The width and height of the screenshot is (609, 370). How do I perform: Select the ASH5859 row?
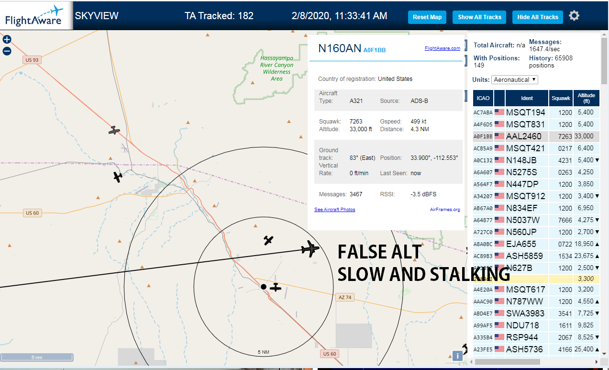536,256
